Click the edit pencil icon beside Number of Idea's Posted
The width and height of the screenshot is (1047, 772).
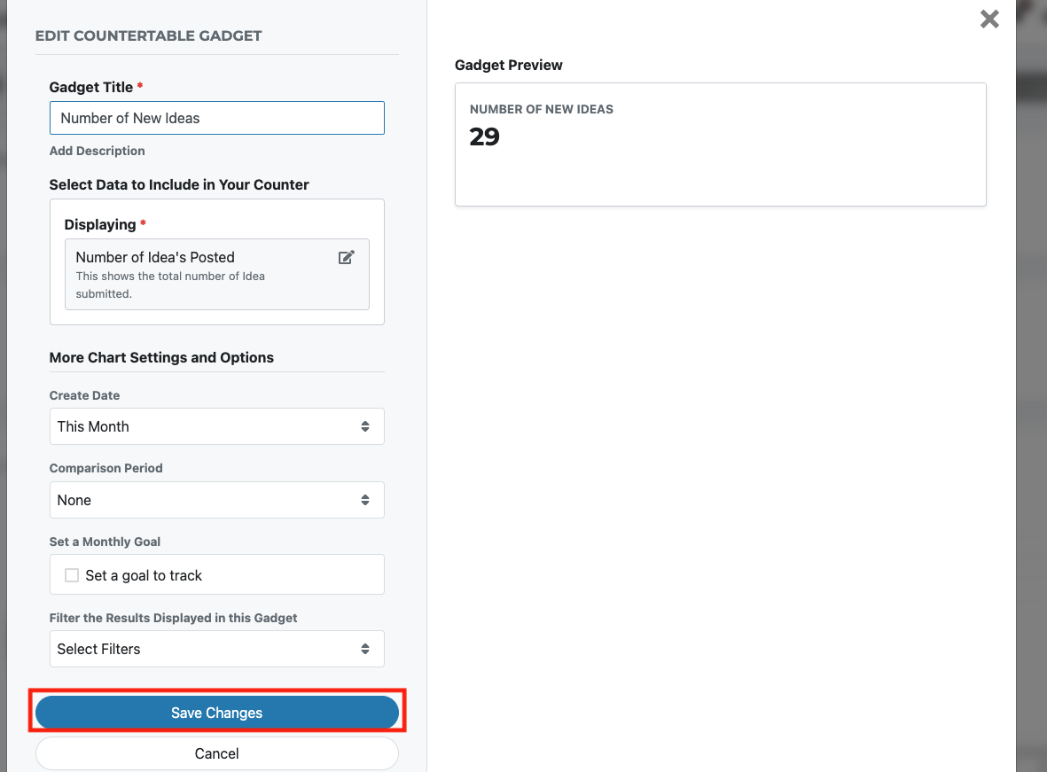347,257
